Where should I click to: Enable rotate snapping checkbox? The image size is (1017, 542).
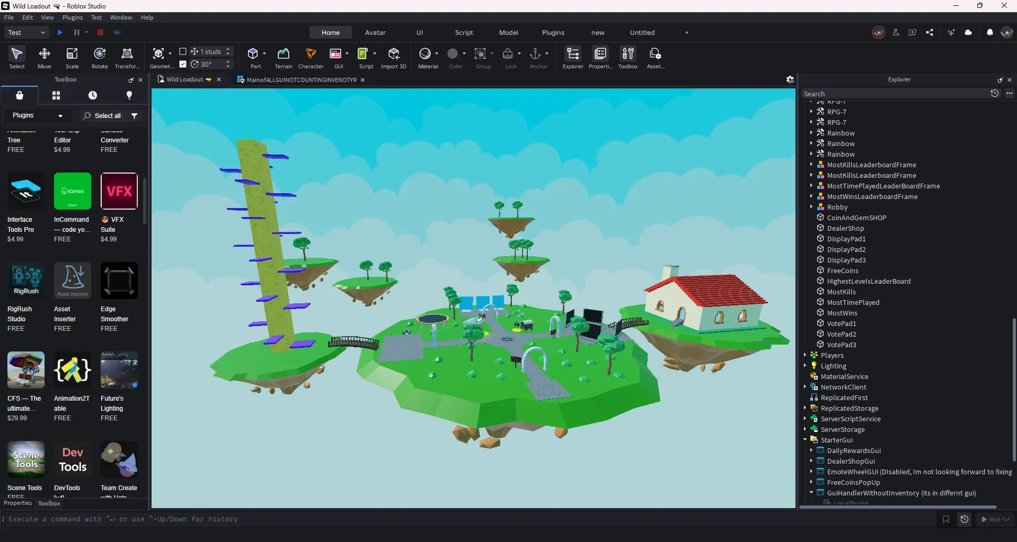click(183, 64)
